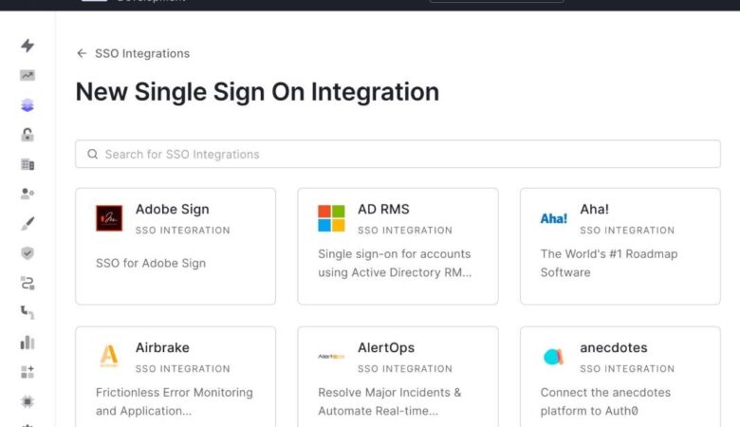The width and height of the screenshot is (740, 427).
Task: Open the Applications stacked layers sidebar icon
Action: (28, 104)
